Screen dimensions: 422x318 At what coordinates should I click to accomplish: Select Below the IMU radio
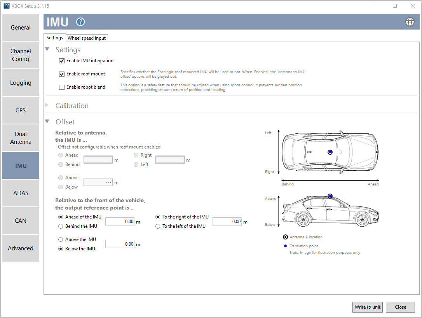61,249
